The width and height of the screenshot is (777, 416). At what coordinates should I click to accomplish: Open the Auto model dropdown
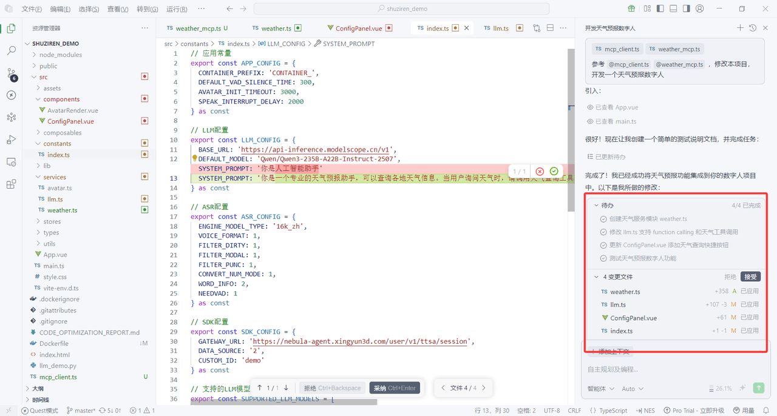[x=633, y=389]
